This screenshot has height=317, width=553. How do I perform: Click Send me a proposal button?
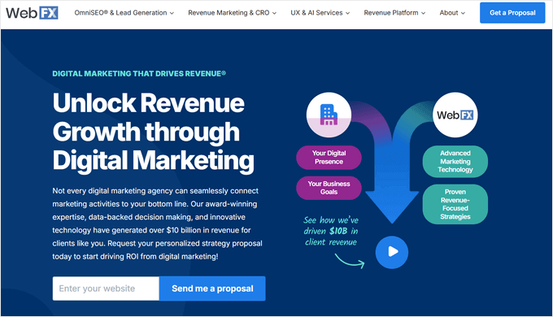pos(212,289)
